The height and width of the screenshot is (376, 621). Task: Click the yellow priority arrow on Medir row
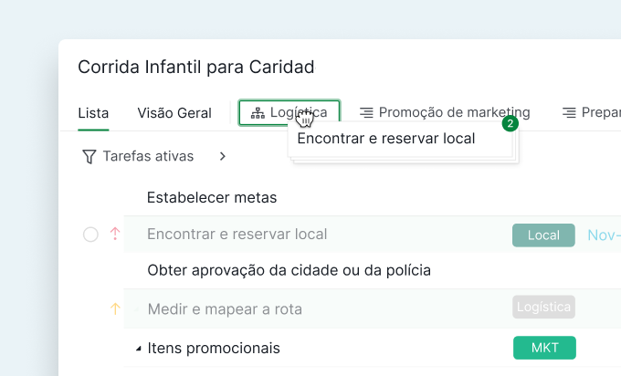coord(115,309)
